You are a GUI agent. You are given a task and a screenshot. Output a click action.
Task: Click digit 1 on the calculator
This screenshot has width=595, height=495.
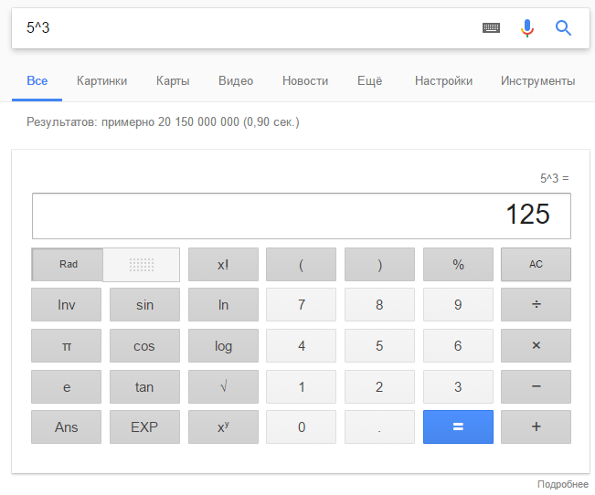tap(301, 386)
